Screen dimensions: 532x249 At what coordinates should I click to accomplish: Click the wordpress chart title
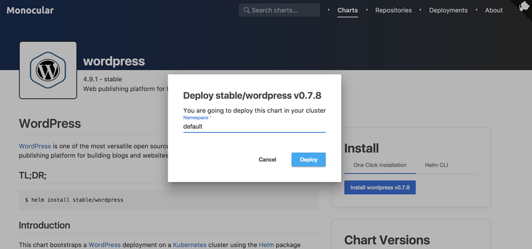114,61
